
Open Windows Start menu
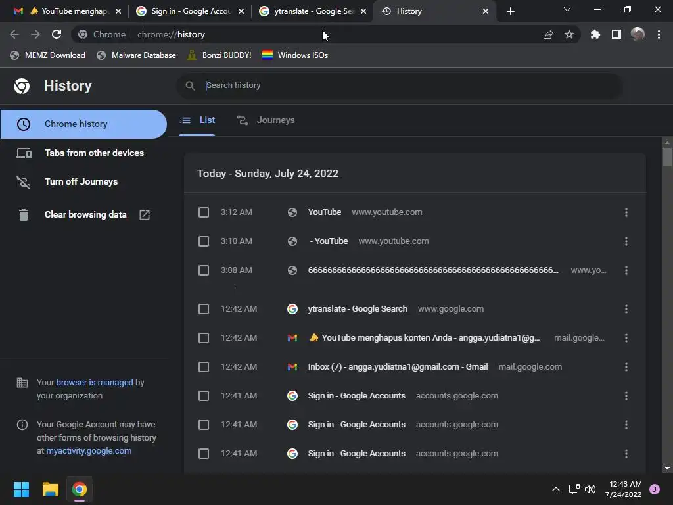pyautogui.click(x=21, y=489)
